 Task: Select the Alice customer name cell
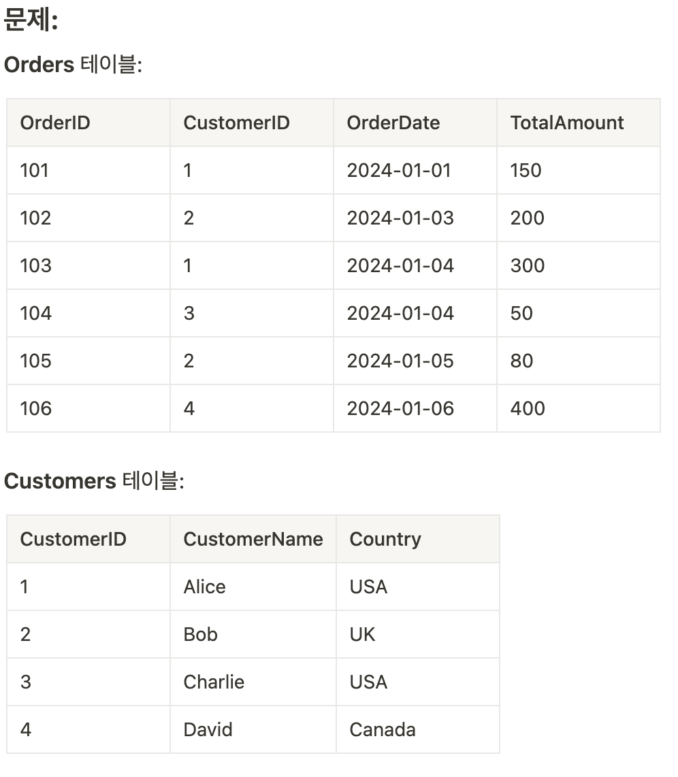pyautogui.click(x=204, y=586)
